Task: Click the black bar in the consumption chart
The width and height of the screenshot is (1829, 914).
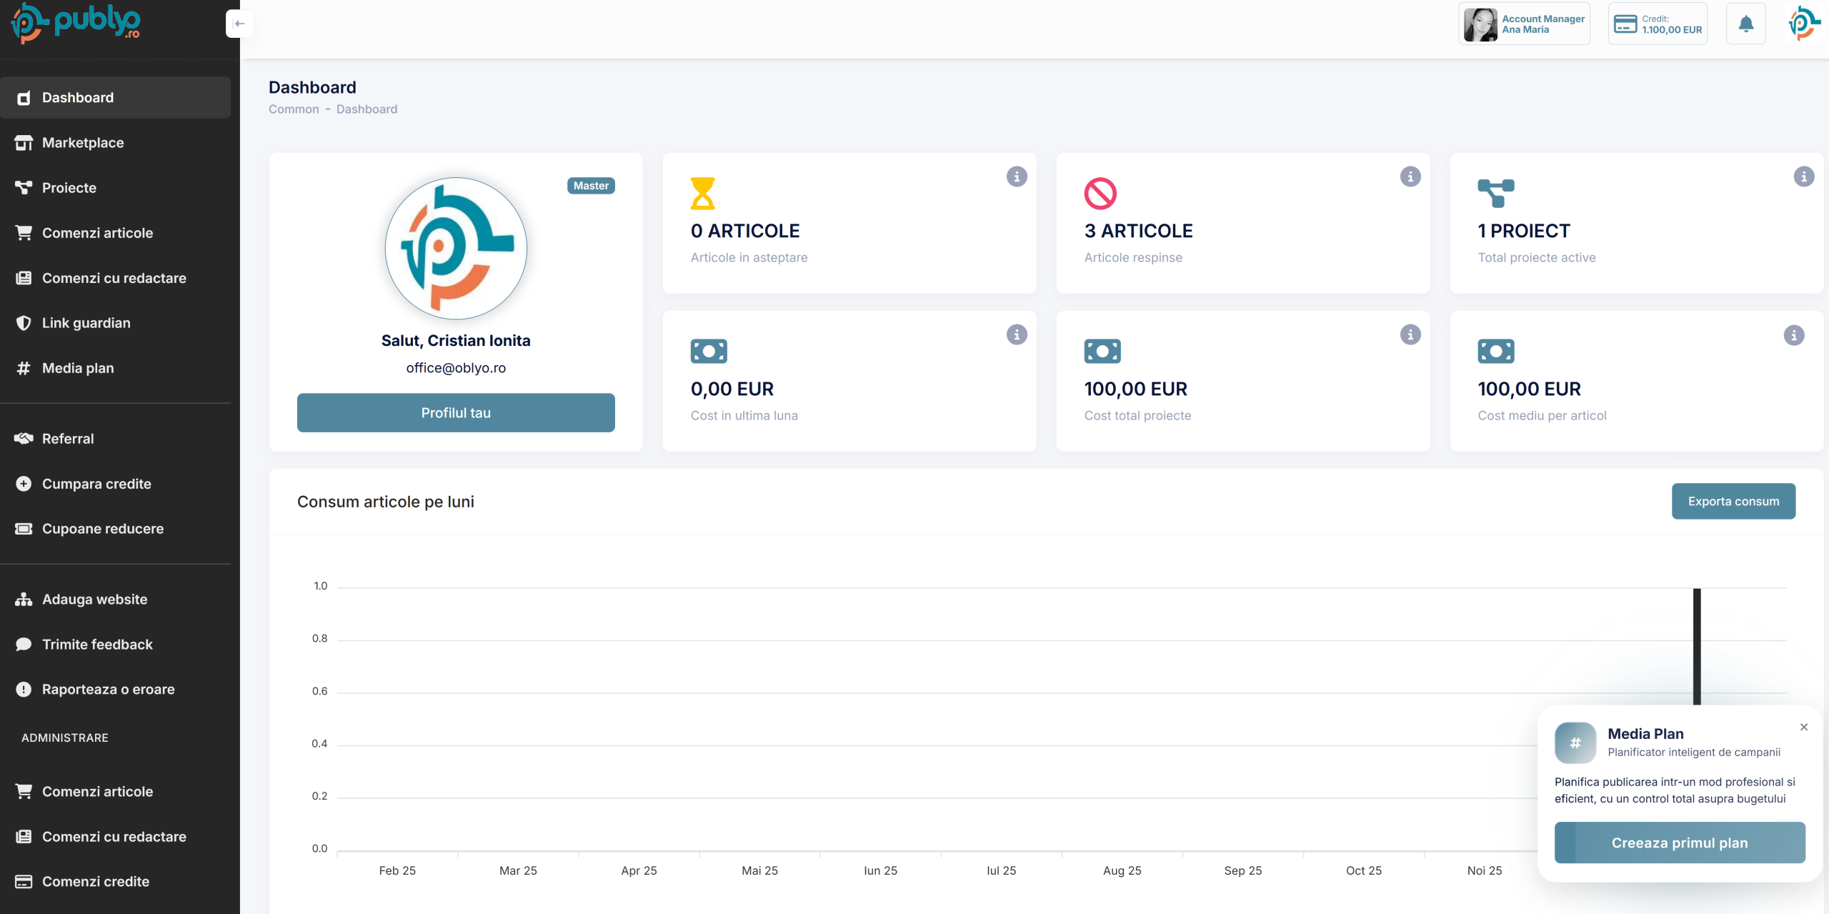Action: pyautogui.click(x=1696, y=643)
